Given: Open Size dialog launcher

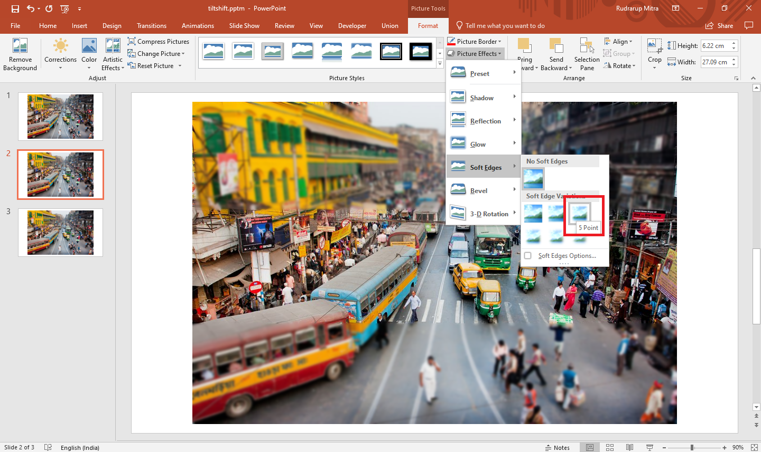Looking at the screenshot, I should coord(736,78).
